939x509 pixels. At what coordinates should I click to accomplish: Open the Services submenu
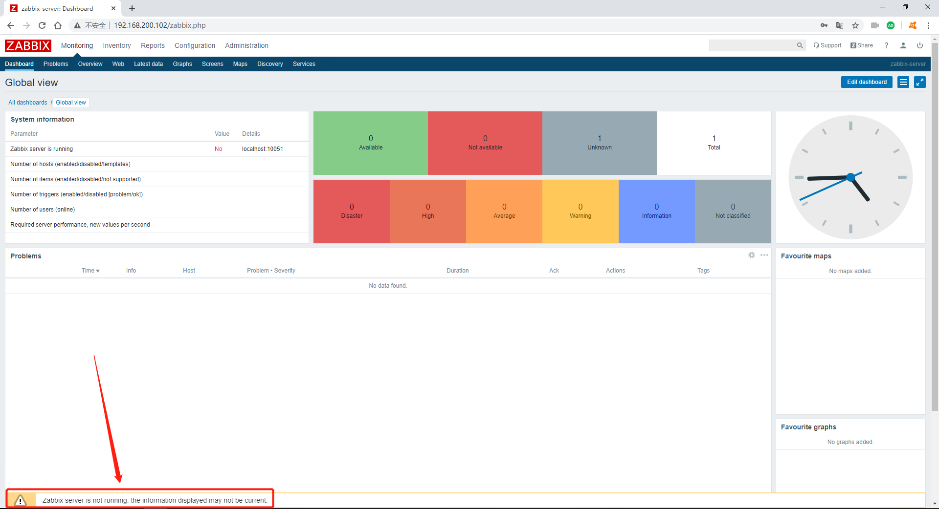tap(304, 64)
